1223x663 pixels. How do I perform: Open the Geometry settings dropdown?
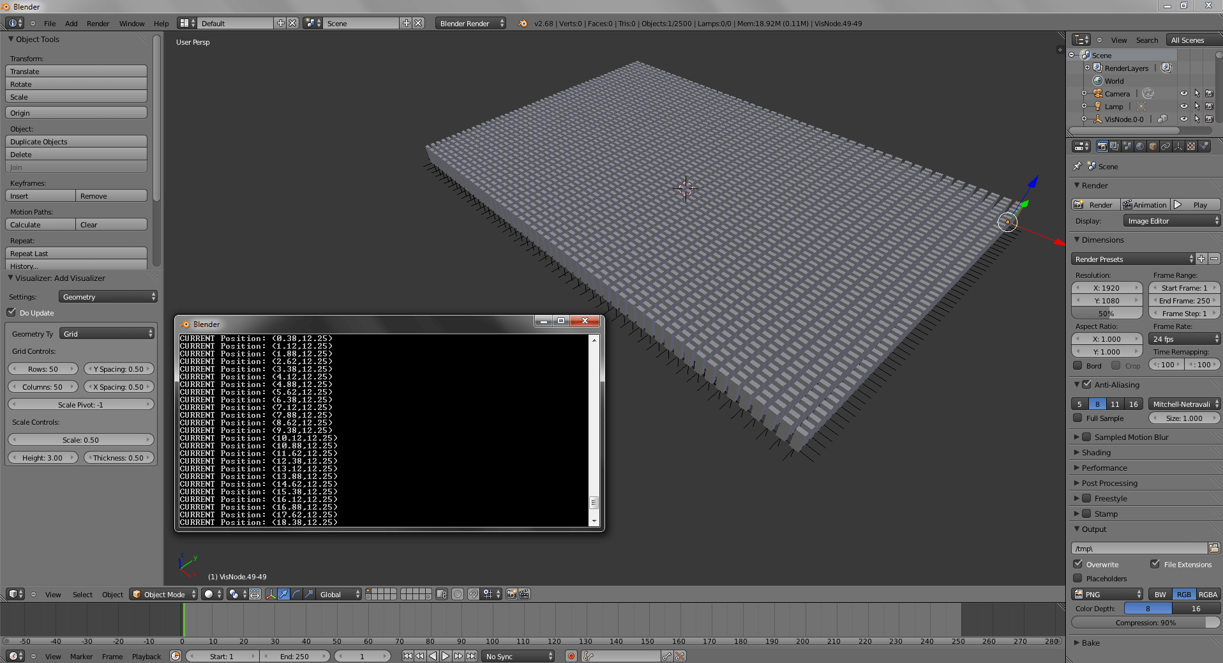[x=107, y=296]
